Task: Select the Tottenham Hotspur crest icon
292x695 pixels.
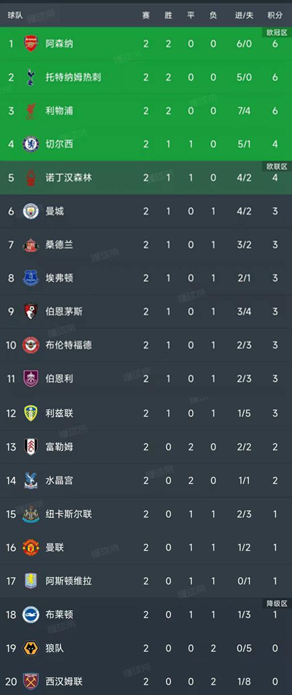Action: (x=31, y=77)
